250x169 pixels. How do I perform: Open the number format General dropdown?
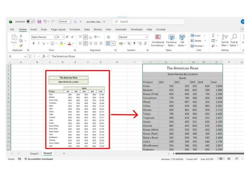(x=146, y=37)
